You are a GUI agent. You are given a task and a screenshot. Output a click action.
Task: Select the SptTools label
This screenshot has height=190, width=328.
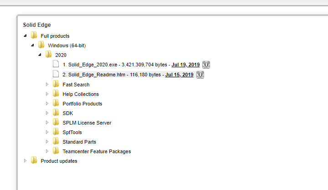[x=72, y=132]
